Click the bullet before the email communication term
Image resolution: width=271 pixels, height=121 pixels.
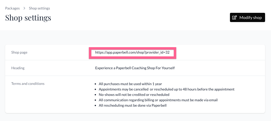96,100
